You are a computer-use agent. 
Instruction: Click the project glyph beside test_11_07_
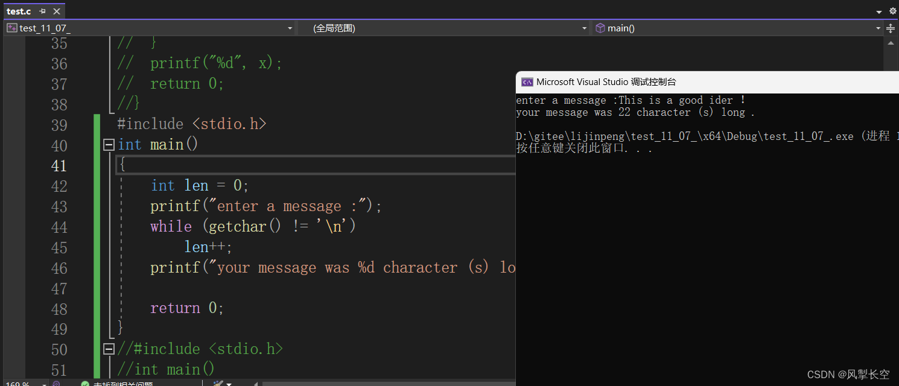point(11,28)
